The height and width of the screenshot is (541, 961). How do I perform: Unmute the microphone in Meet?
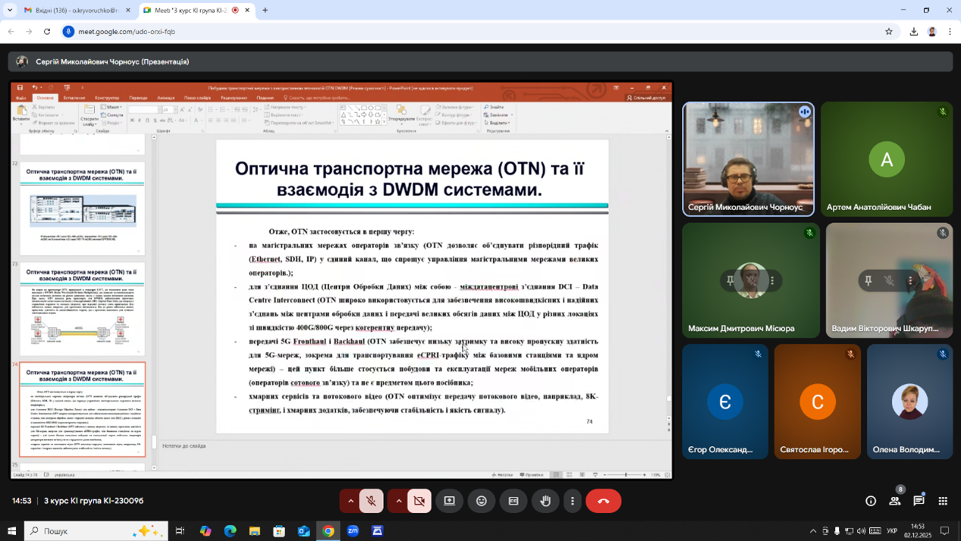[x=371, y=501]
